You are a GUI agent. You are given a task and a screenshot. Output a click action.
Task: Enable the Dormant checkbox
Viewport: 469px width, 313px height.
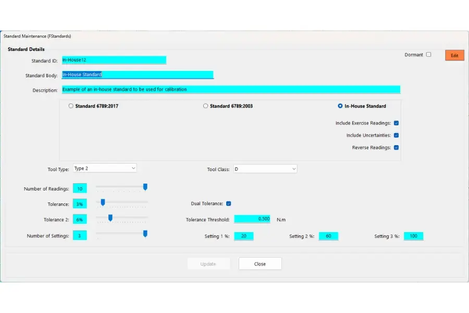click(x=428, y=54)
